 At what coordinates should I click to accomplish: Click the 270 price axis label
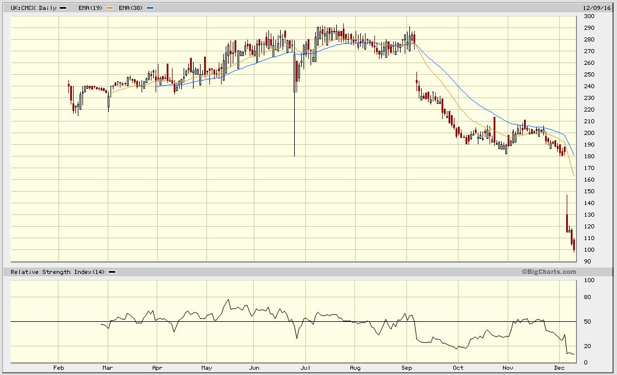[589, 51]
